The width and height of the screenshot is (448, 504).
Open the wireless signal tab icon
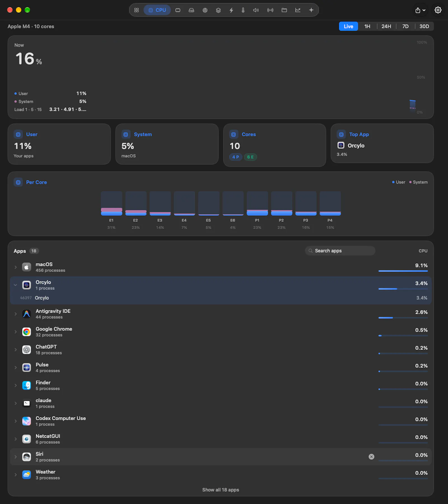270,10
